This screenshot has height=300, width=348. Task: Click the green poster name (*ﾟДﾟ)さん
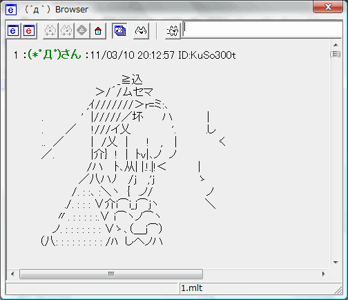(55, 55)
